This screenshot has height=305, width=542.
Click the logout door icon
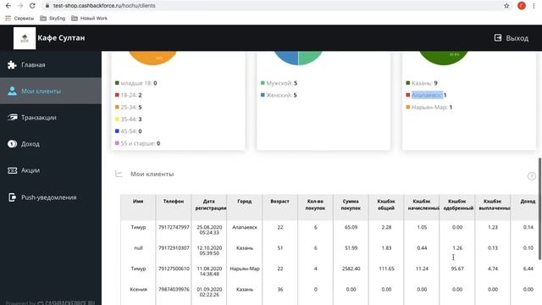498,37
